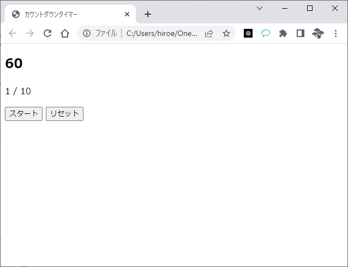
Task: Open the teal chat bubble extension
Action: point(266,33)
